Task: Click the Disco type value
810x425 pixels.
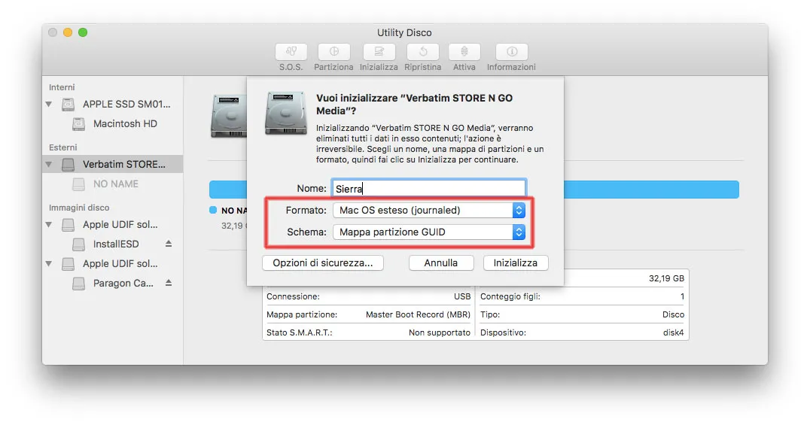Action: 673,314
